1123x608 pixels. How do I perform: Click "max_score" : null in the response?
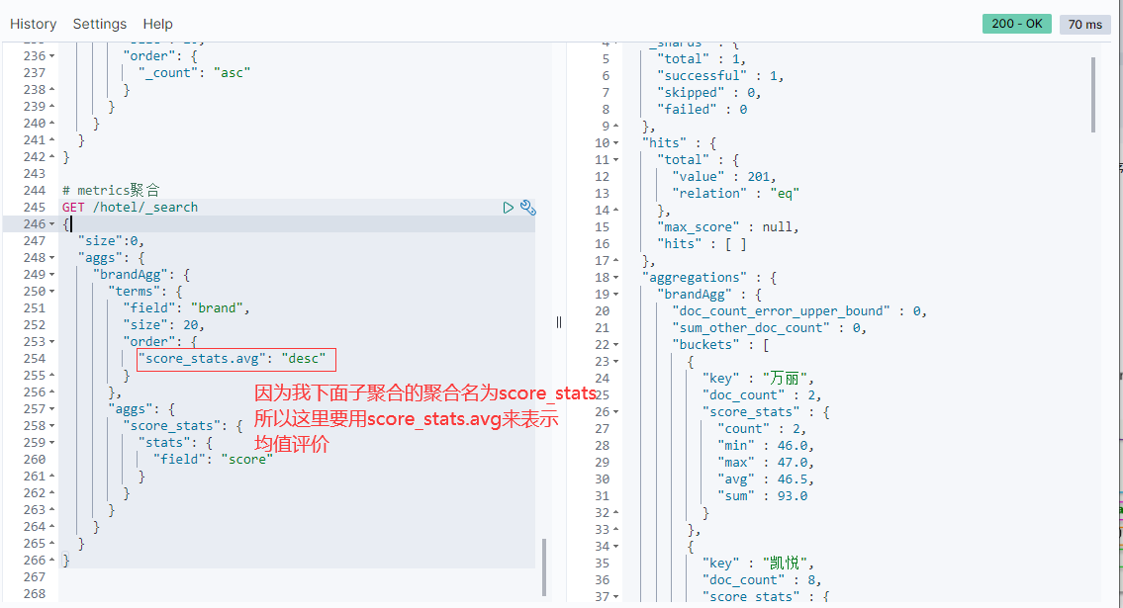(x=727, y=227)
